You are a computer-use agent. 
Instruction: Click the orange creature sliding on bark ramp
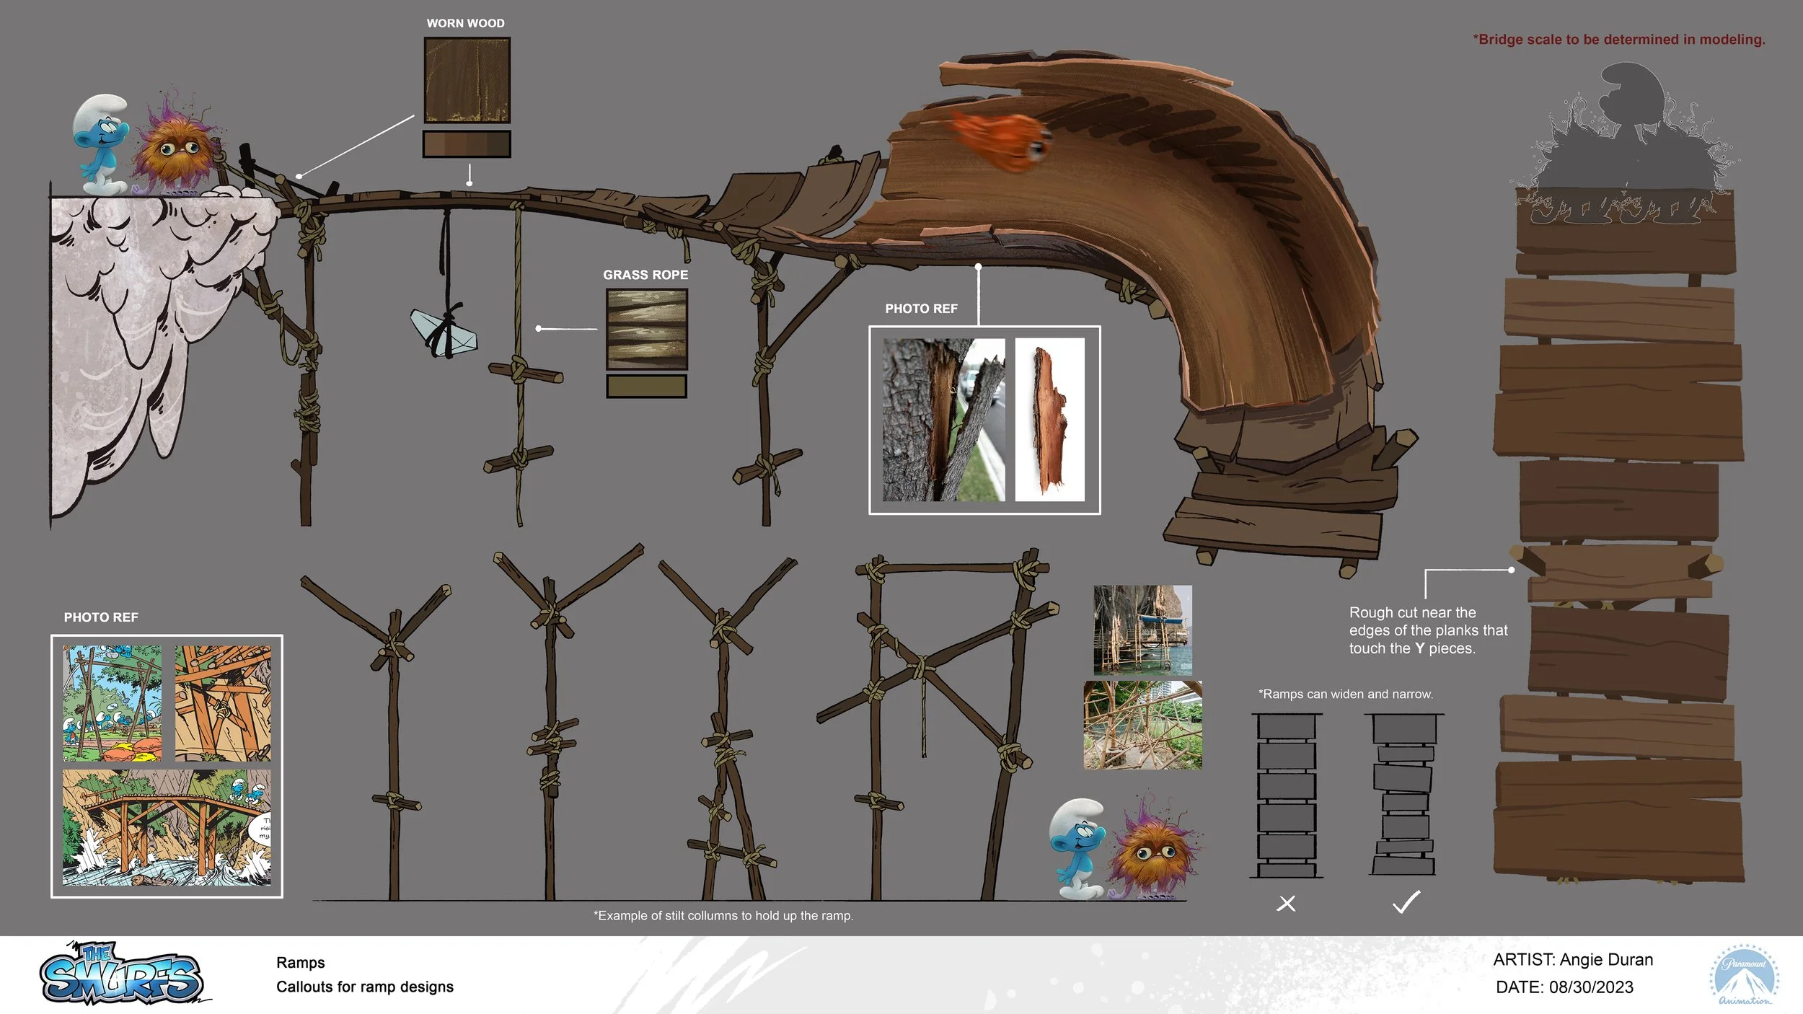(1001, 142)
